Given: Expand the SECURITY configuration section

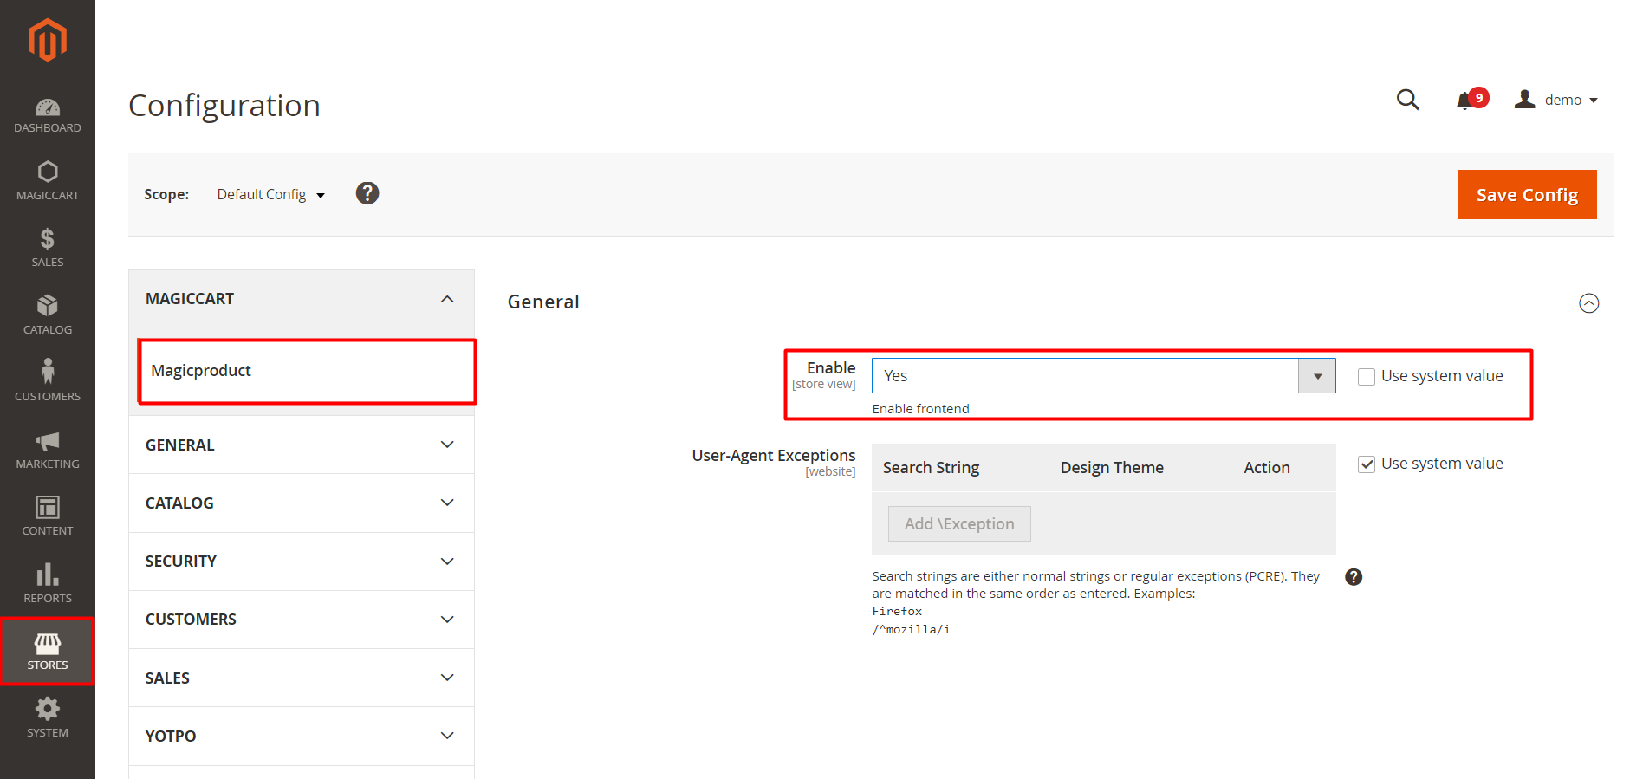Looking at the screenshot, I should [301, 562].
